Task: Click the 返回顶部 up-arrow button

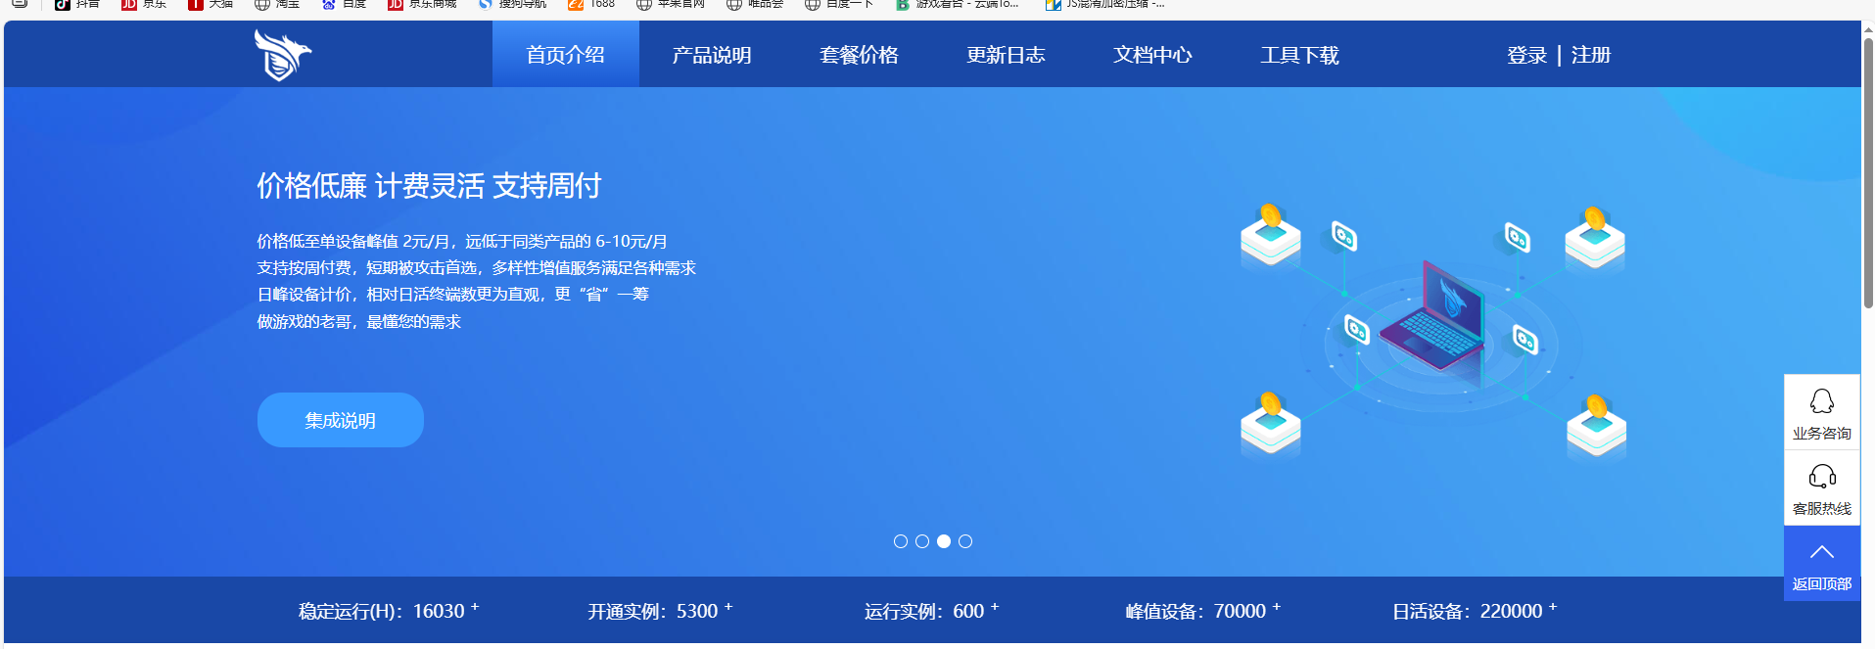Action: pyautogui.click(x=1822, y=564)
